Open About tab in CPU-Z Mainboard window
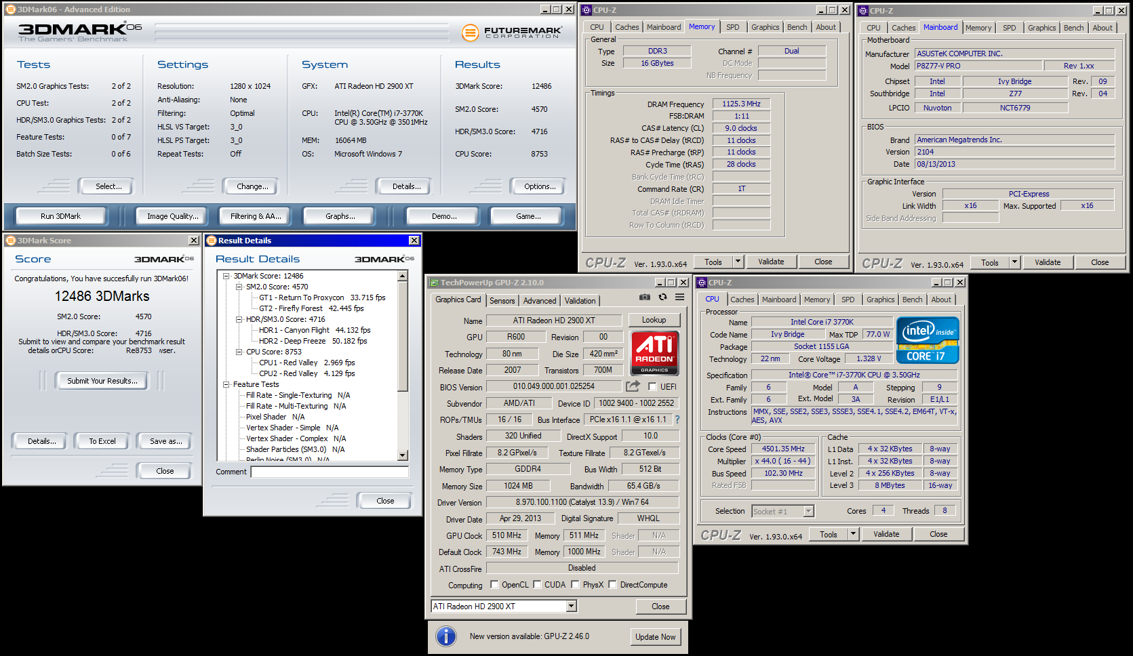This screenshot has width=1133, height=656. 1102,28
